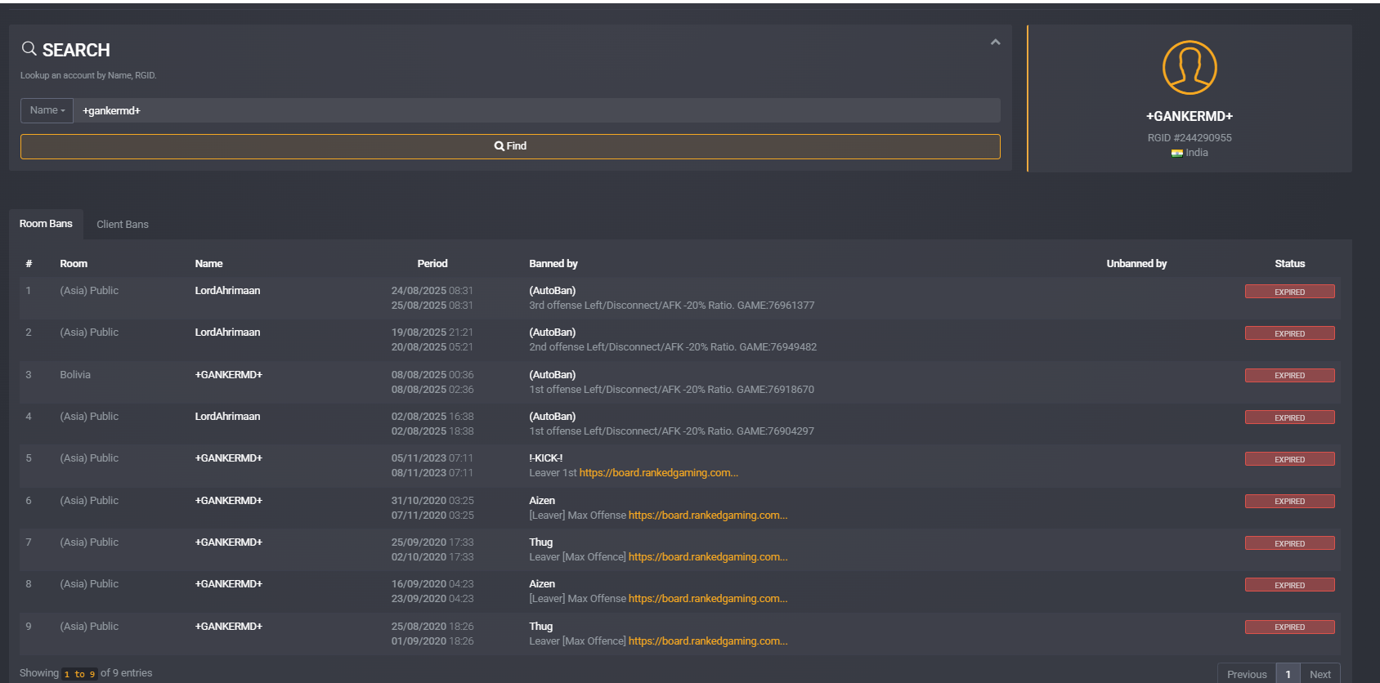Open the board link in Aizen's 16/09/2020 ban
Screen dimensions: 1380x683
click(x=708, y=599)
